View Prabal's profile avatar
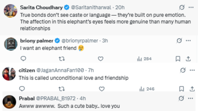198x111 pixels. coord(9,102)
